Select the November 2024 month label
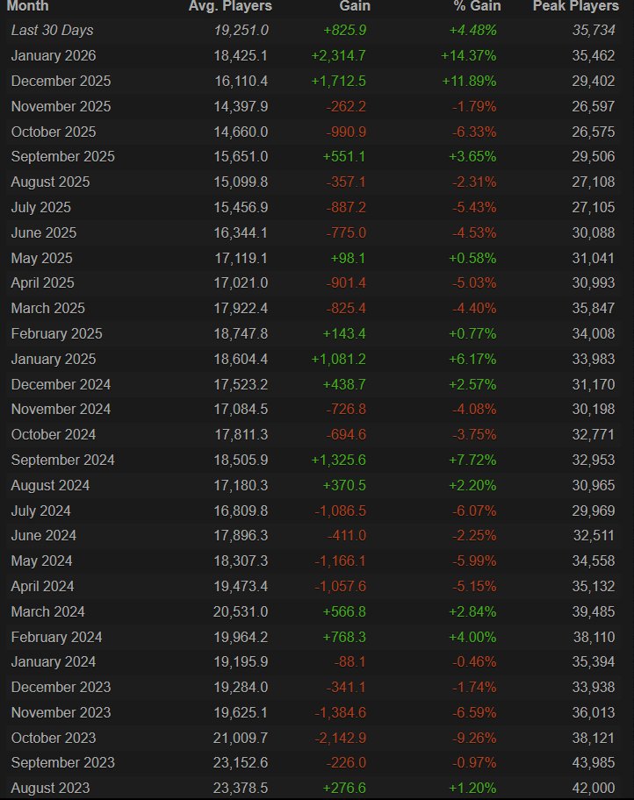Image resolution: width=634 pixels, height=800 pixels. (61, 409)
